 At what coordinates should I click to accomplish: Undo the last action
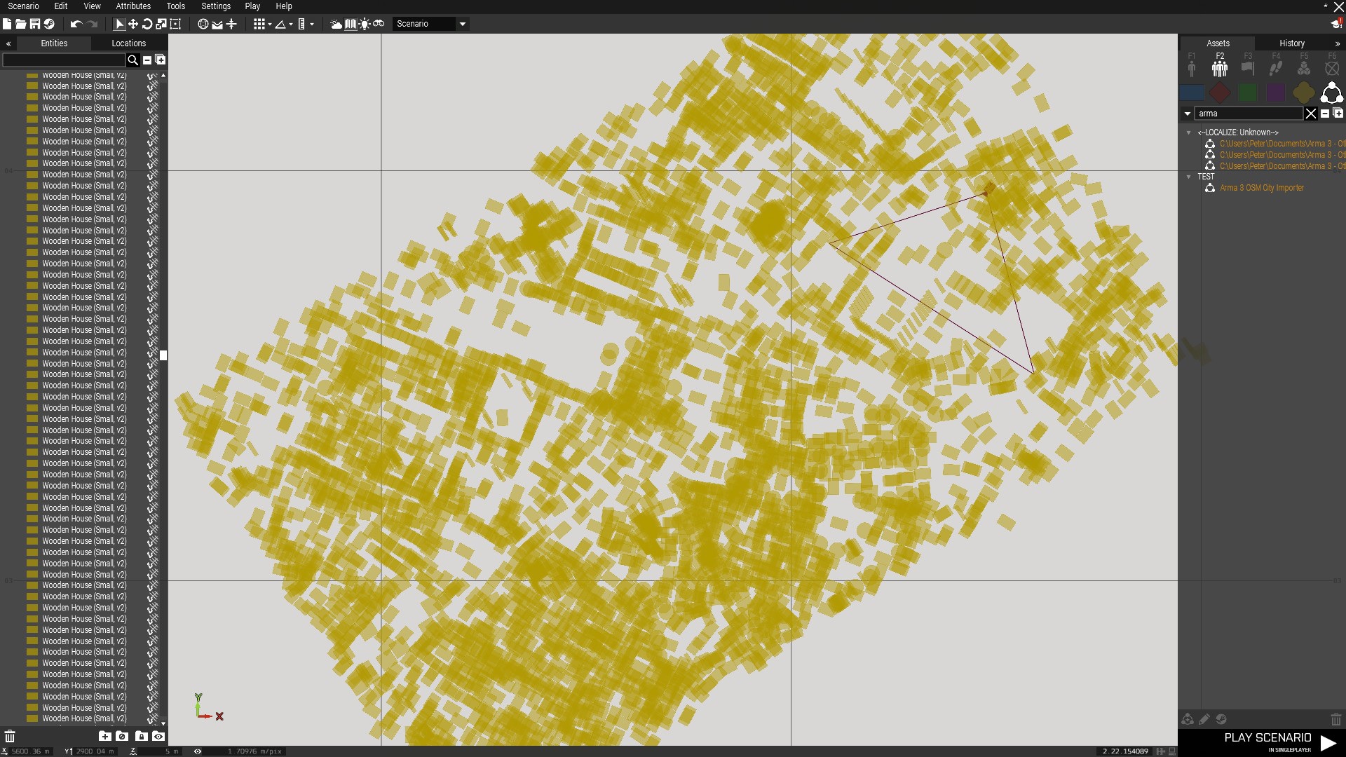[76, 24]
